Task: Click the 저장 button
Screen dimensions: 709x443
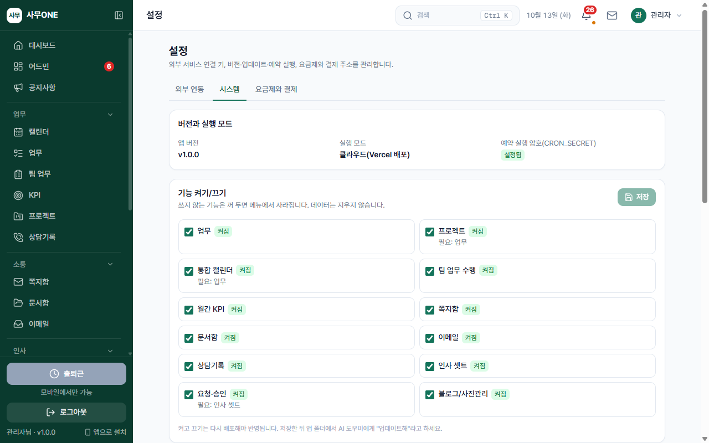Action: 636,197
